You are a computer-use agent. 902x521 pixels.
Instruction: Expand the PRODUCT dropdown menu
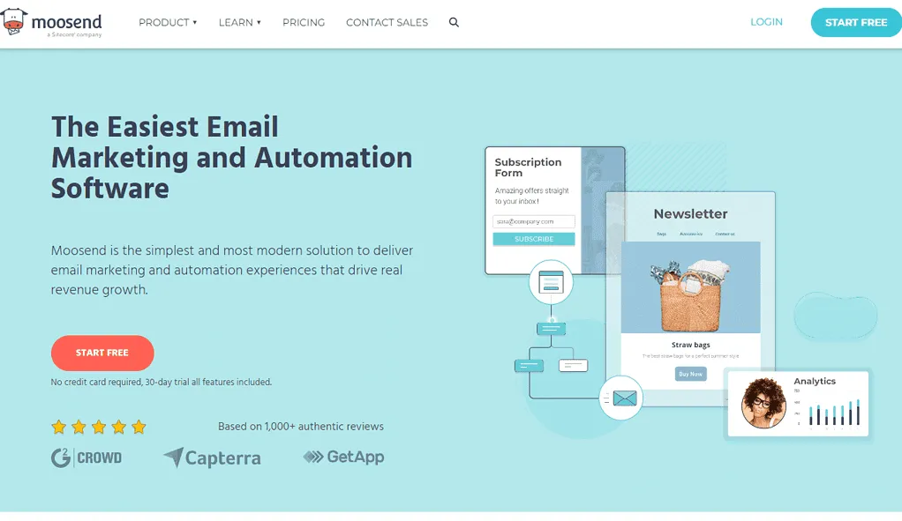pyautogui.click(x=168, y=22)
